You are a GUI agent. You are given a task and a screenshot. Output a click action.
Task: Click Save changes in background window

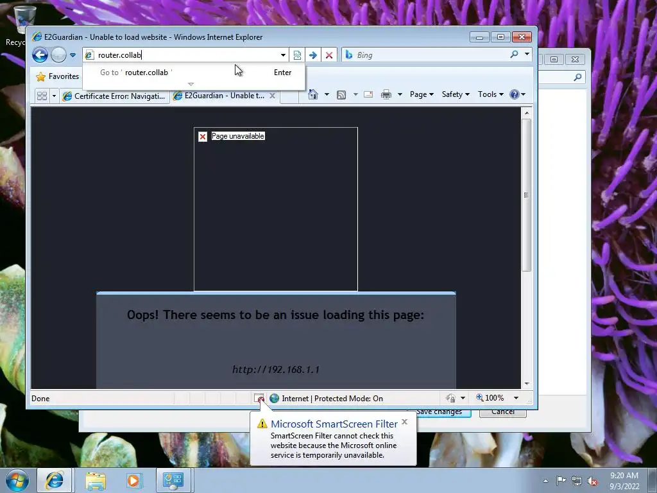coord(441,412)
